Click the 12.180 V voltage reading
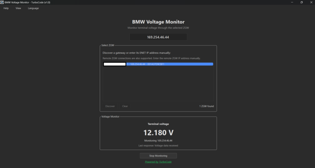Screen dimensions: 315x168 click(158, 133)
